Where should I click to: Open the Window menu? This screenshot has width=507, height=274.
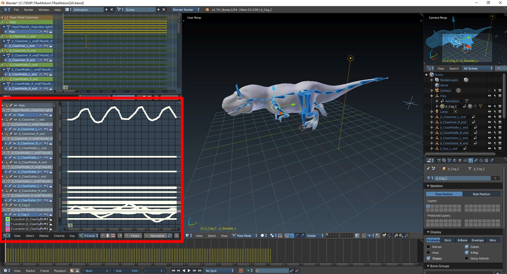pos(44,10)
